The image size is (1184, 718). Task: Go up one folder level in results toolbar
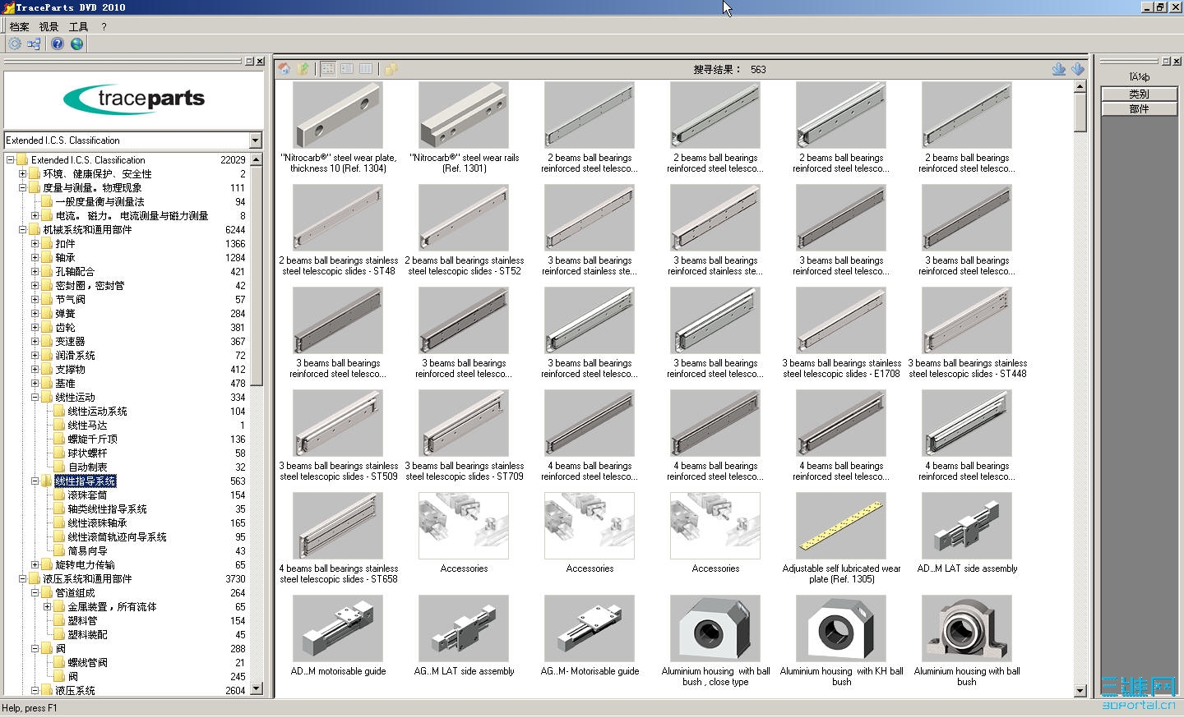point(303,69)
